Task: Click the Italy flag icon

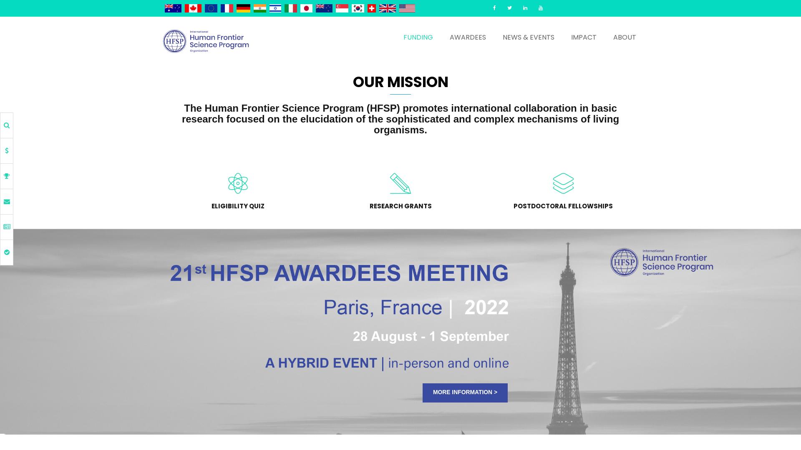Action: coord(290,8)
